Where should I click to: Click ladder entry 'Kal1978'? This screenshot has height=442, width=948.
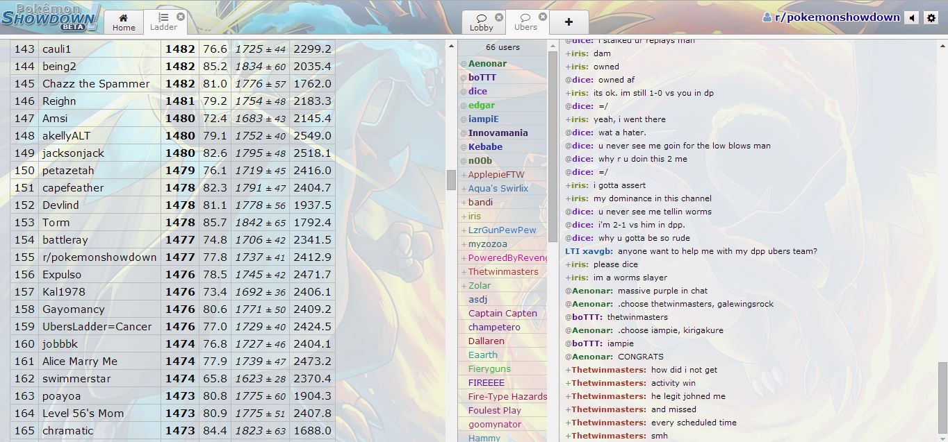64,292
